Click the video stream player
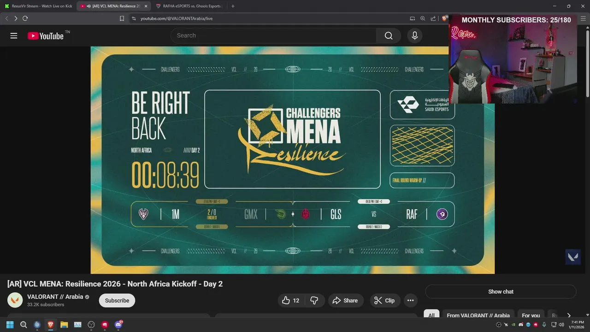Viewport: 590px width, 332px height. click(x=292, y=160)
